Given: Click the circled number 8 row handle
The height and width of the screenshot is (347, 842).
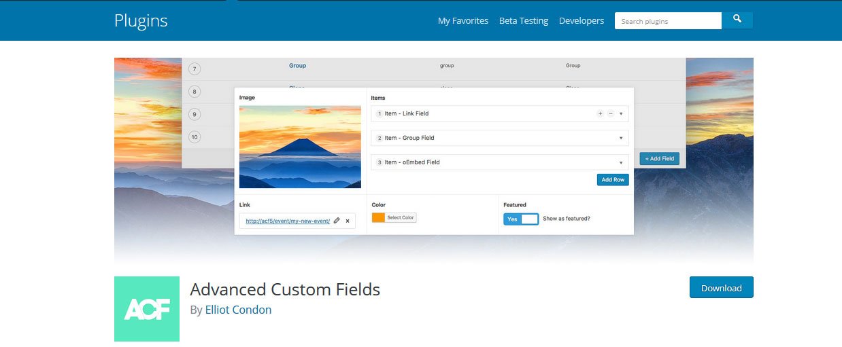Looking at the screenshot, I should (195, 92).
